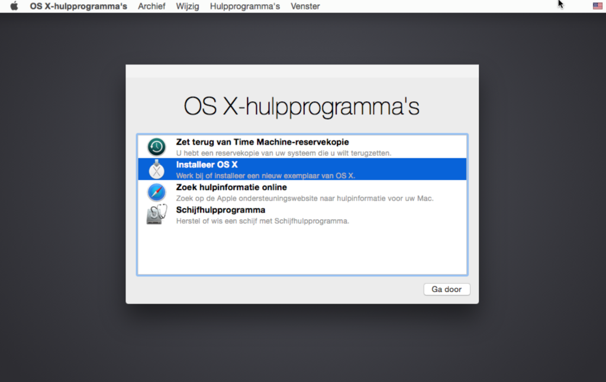The height and width of the screenshot is (382, 606).
Task: Click the Install OS X disc icon
Action: [156, 169]
